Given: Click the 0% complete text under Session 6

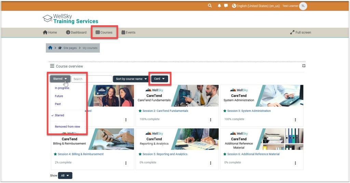Looking at the screenshot, I should point(232,162).
